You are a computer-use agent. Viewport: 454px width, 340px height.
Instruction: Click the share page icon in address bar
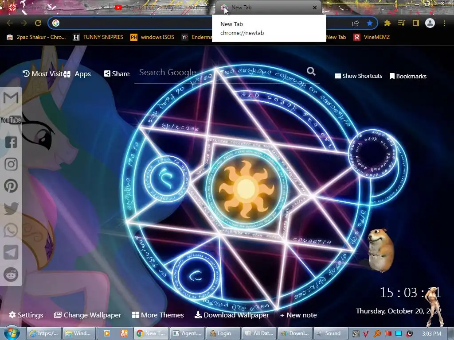click(x=356, y=23)
